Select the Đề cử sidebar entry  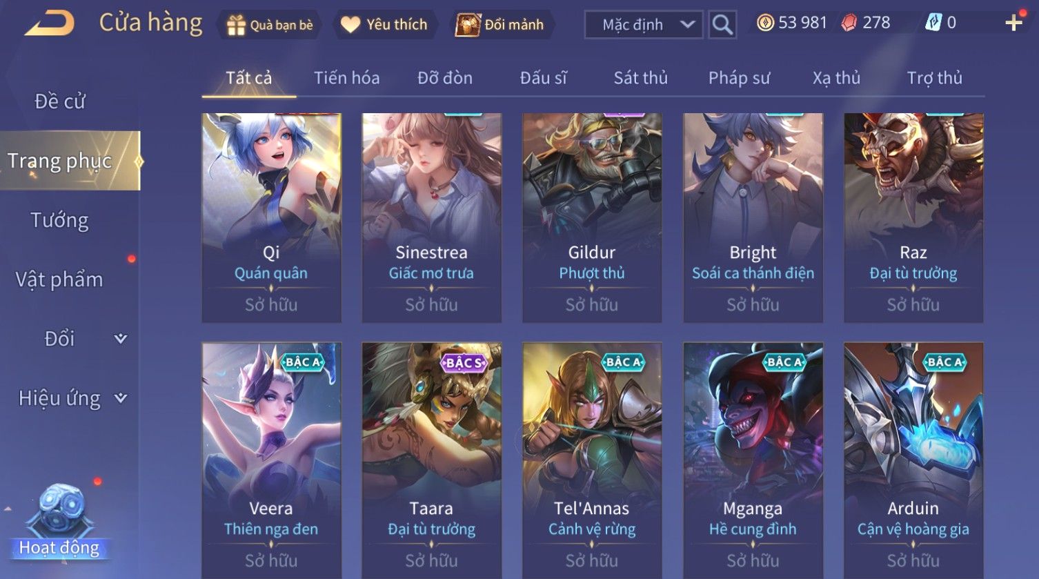point(60,101)
